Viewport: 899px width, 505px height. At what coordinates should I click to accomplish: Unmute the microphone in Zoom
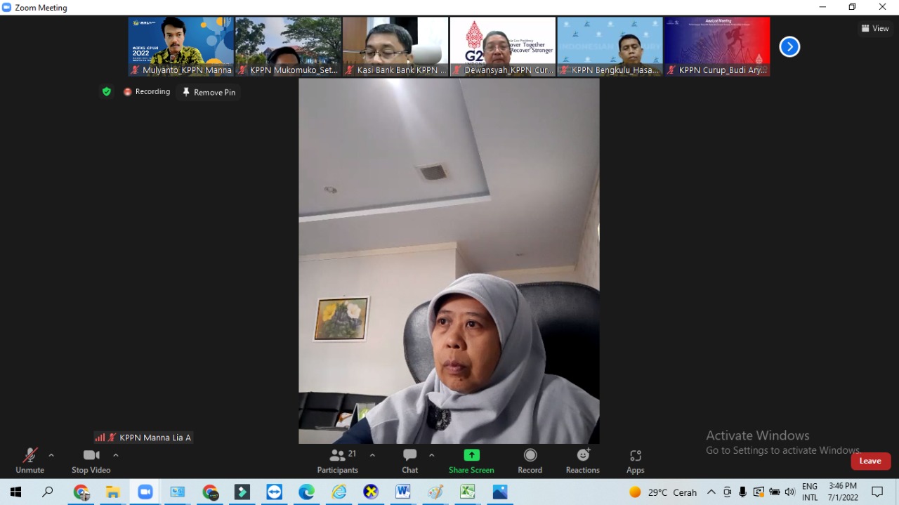pos(29,461)
